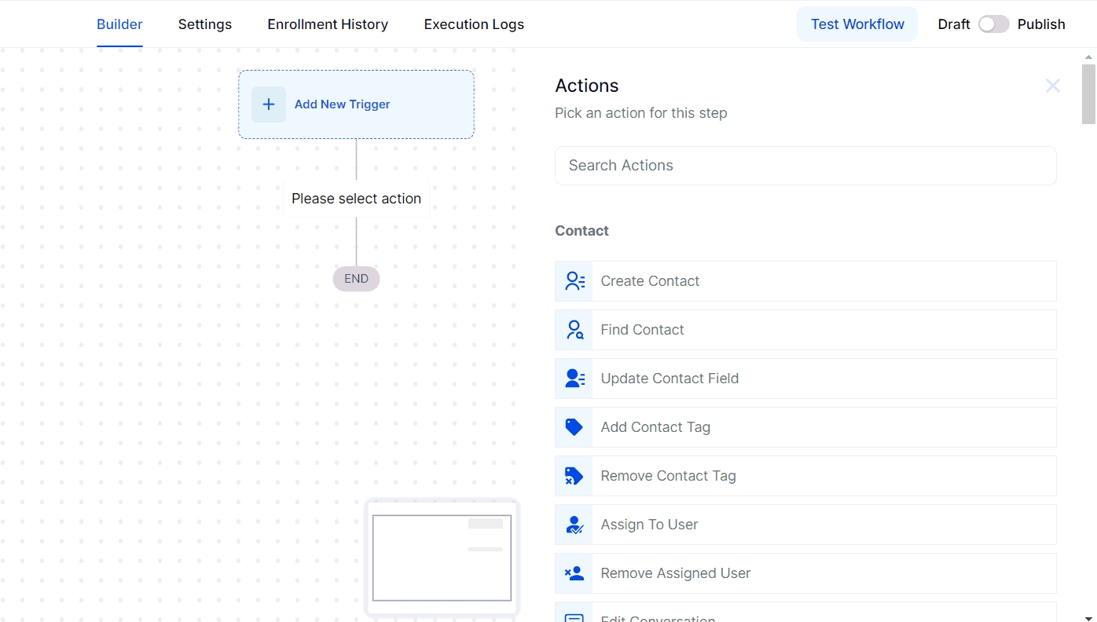1097x622 pixels.
Task: Click the Assign To User icon
Action: (574, 525)
